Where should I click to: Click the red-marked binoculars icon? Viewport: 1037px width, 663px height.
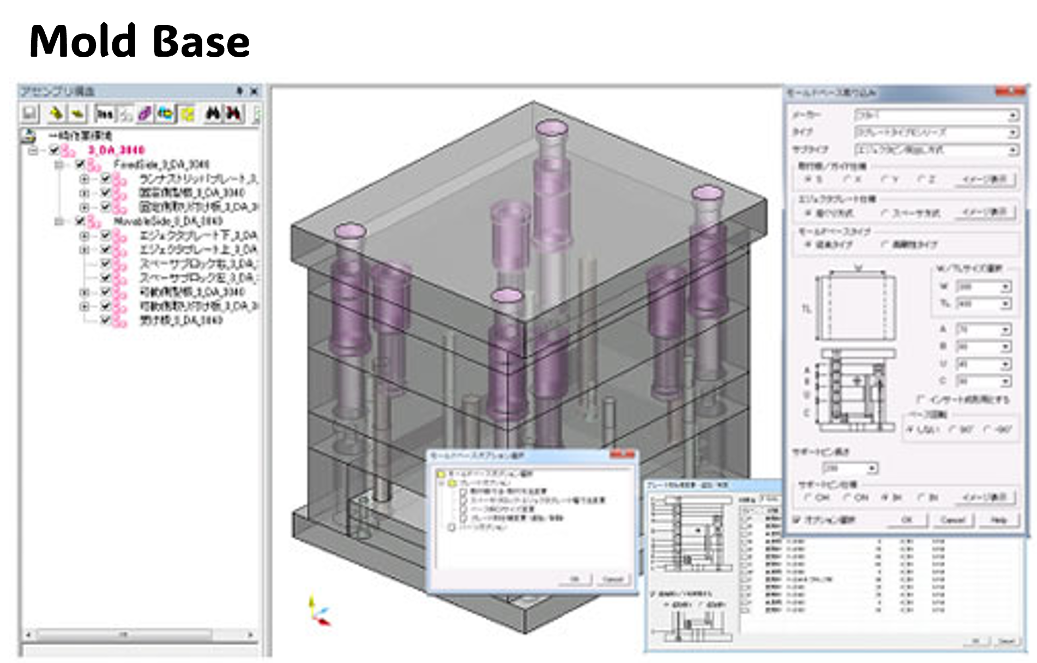tap(234, 113)
